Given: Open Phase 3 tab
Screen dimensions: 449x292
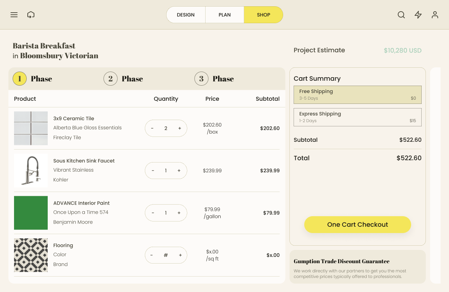Looking at the screenshot, I should (x=214, y=79).
